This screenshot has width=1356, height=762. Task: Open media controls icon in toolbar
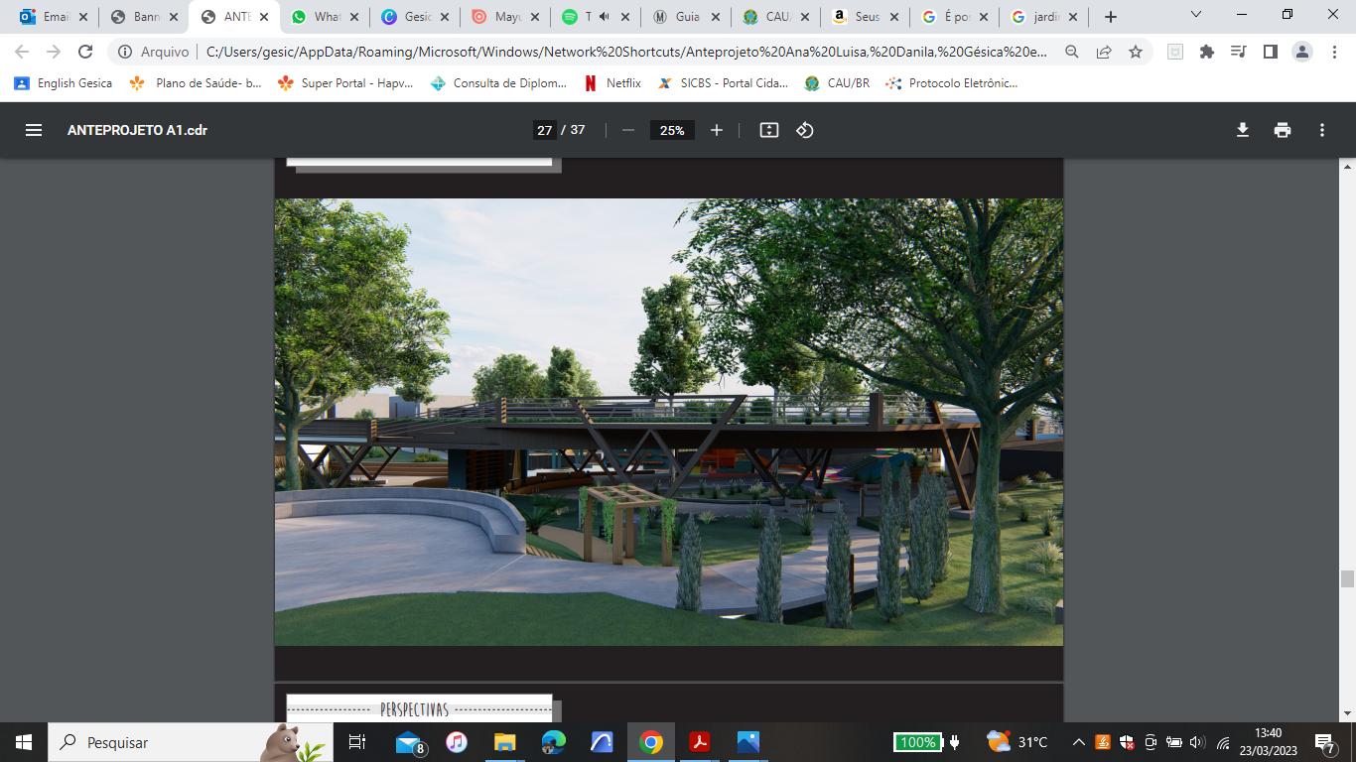1238,52
